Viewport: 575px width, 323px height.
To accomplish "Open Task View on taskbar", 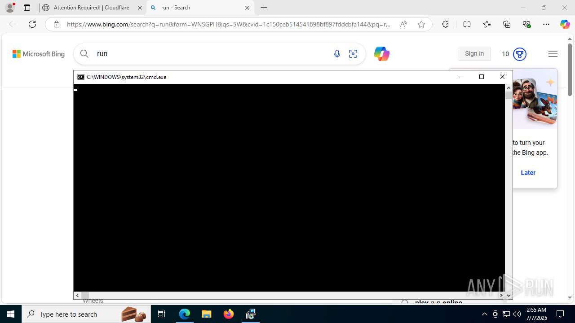I will 162,314.
